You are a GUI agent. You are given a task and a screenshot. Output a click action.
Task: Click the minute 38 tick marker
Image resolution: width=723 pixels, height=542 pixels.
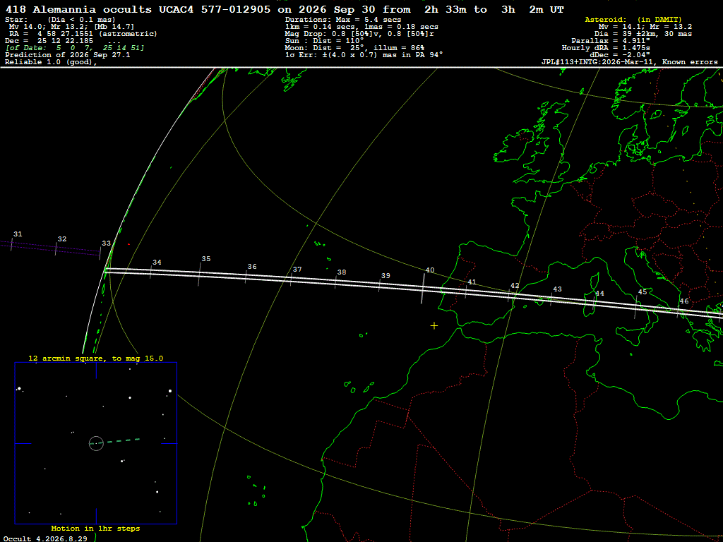[x=335, y=282]
